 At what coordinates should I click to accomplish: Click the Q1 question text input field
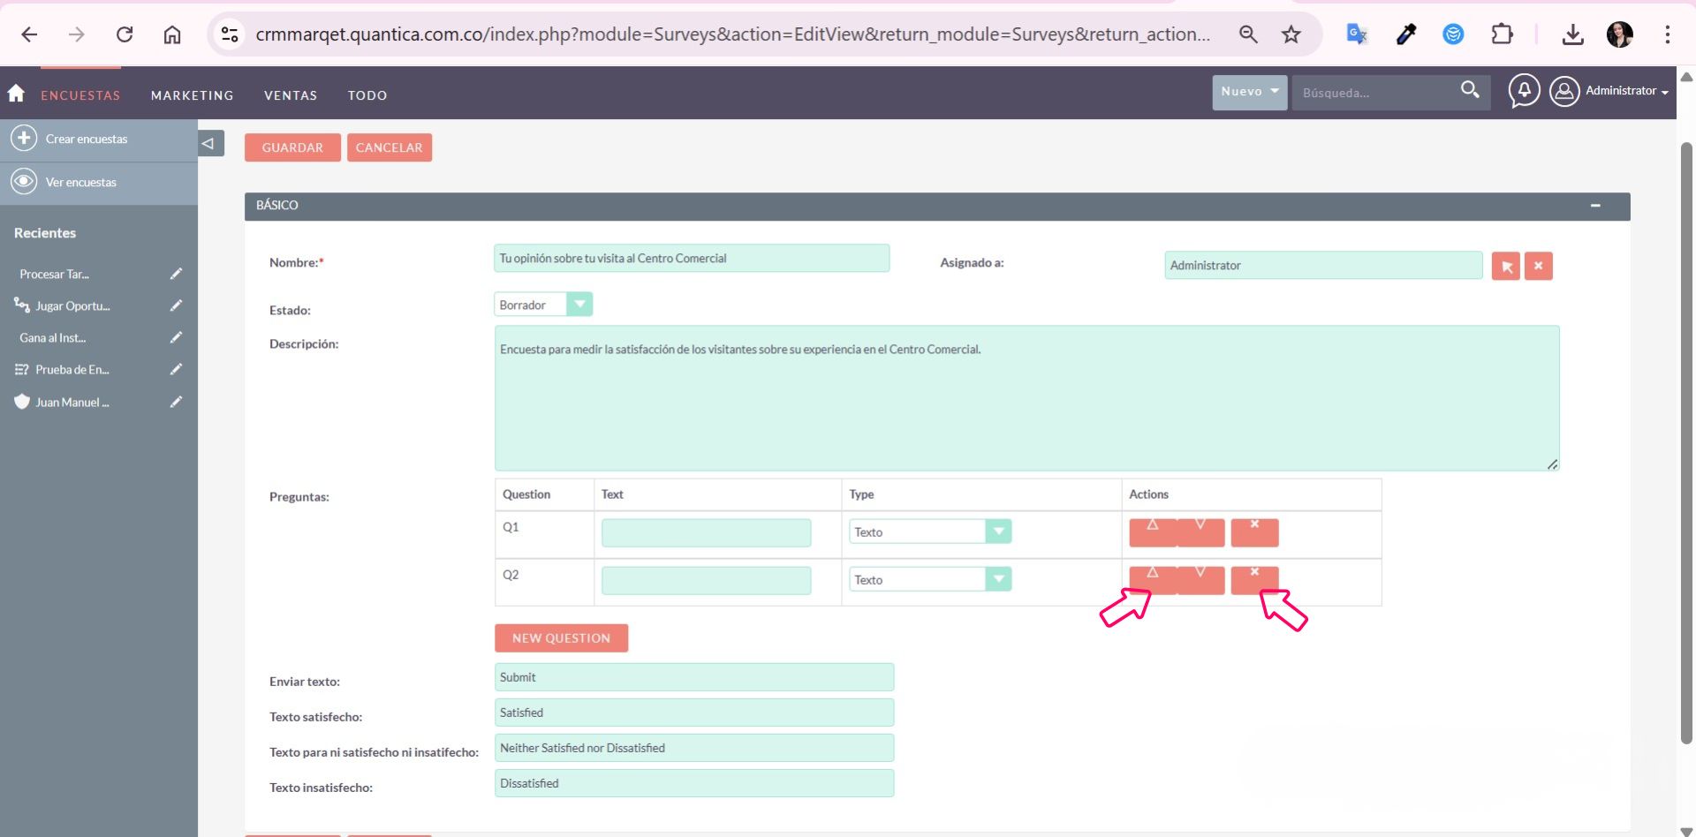click(706, 532)
